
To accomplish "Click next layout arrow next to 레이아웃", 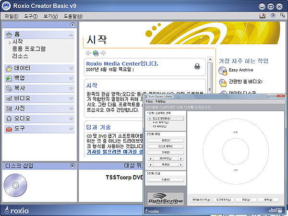I will coord(181,159).
